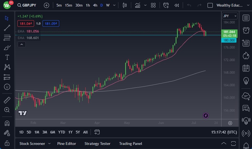Open the Ideas lightbulb panel
The image size is (252, 149).
click(x=246, y=81)
